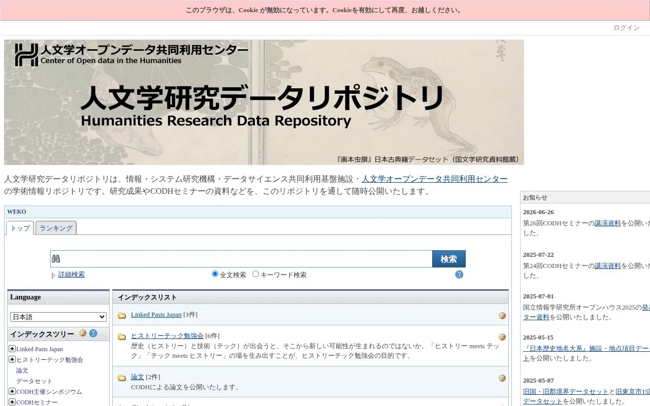Screen dimensions: 650x406
Task: Select 論文 in the index tree
Action: pos(22,370)
